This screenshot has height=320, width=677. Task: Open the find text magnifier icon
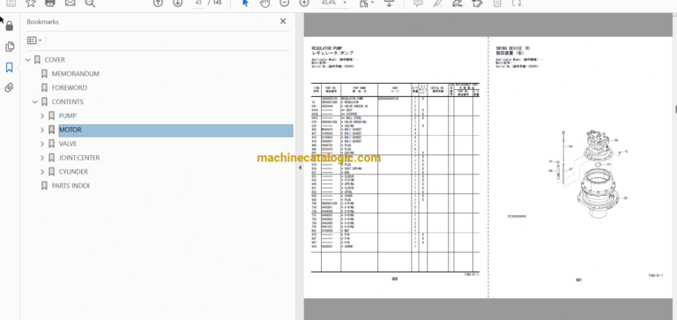(x=90, y=3)
